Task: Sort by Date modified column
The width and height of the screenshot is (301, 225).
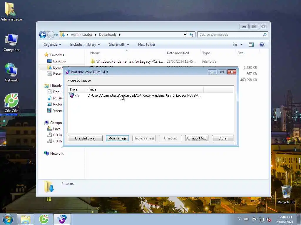Action: point(182,53)
